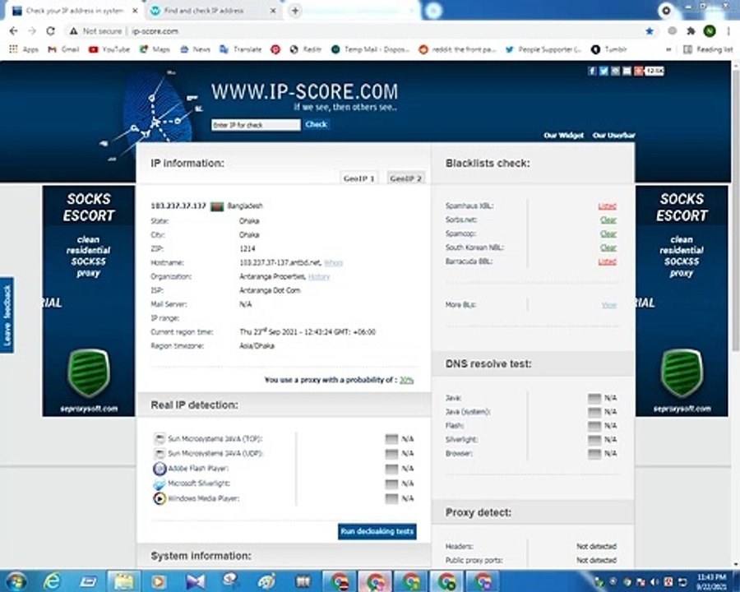
Task: Click Listed status for Barracuda BBL
Action: point(607,261)
